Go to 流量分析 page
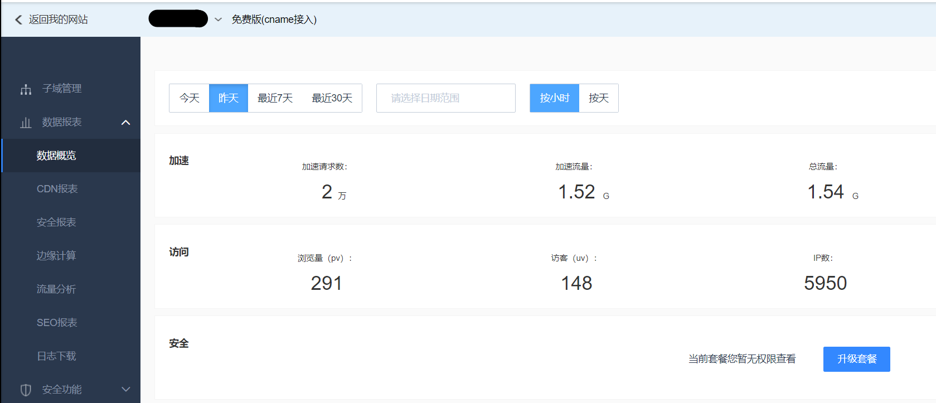 pos(56,289)
